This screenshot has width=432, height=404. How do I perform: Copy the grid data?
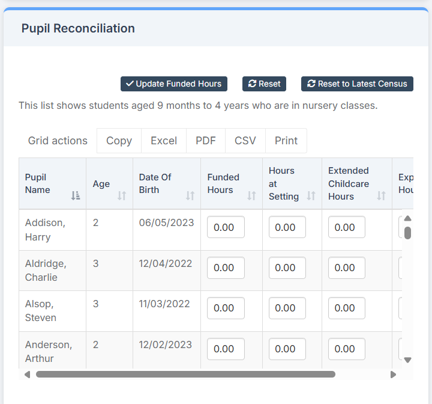pos(119,141)
